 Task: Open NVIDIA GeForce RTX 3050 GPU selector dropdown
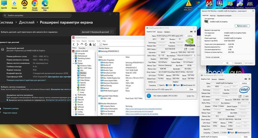coord(160,89)
